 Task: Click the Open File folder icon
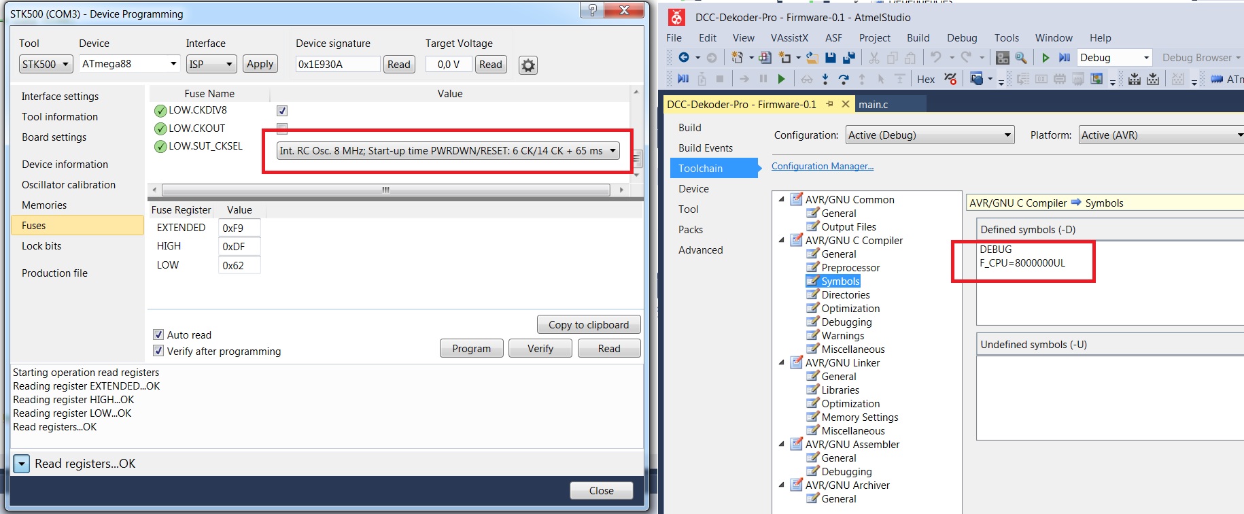pyautogui.click(x=812, y=58)
